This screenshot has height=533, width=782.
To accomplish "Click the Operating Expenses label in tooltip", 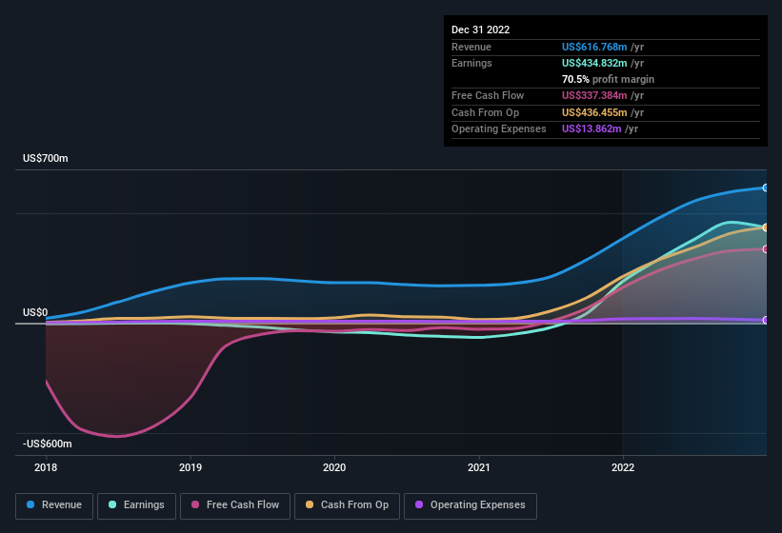I will (499, 129).
